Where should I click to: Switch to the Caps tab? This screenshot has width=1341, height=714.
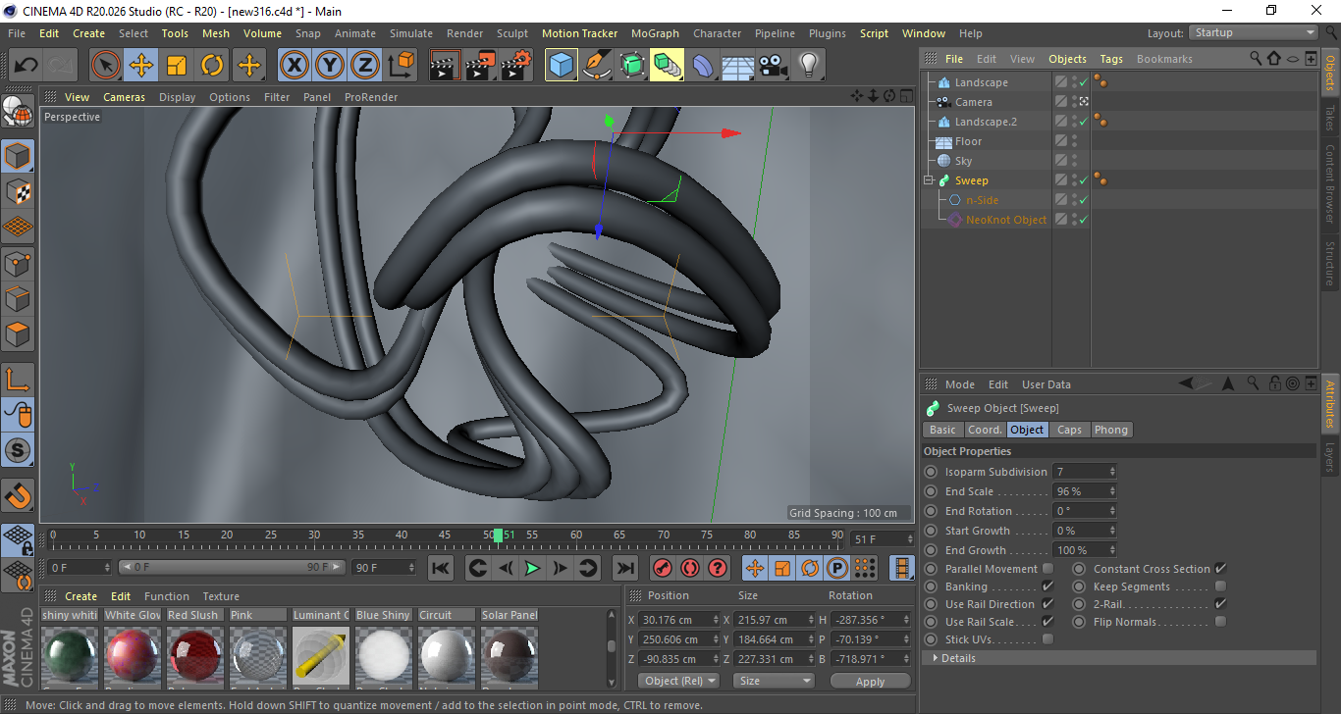pyautogui.click(x=1069, y=430)
